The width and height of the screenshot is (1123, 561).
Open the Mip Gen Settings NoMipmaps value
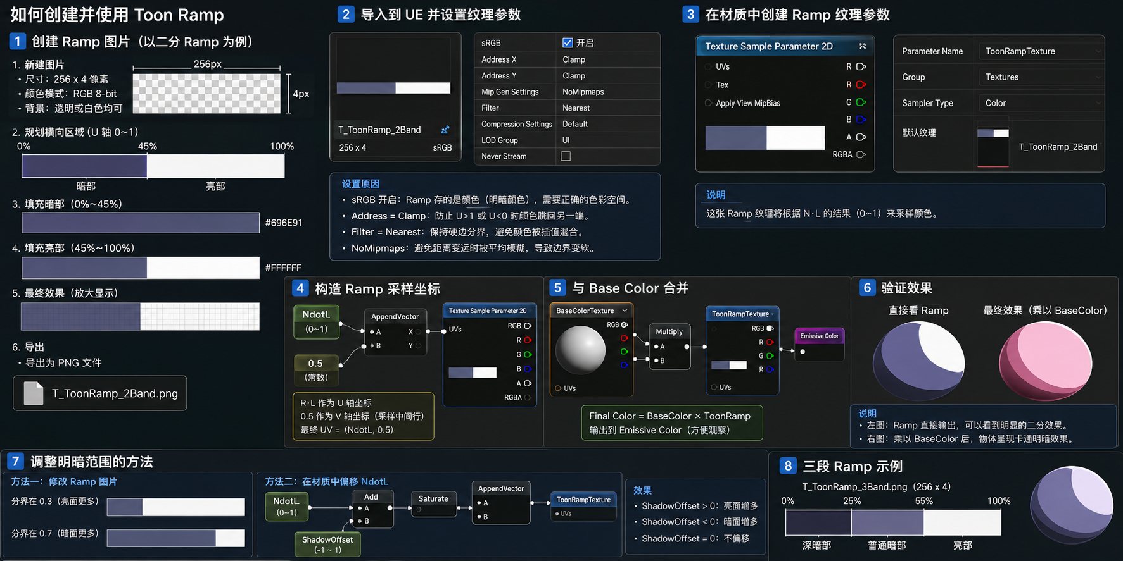[x=607, y=92]
